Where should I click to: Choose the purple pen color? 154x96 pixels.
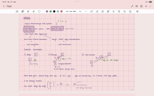(47, 11)
